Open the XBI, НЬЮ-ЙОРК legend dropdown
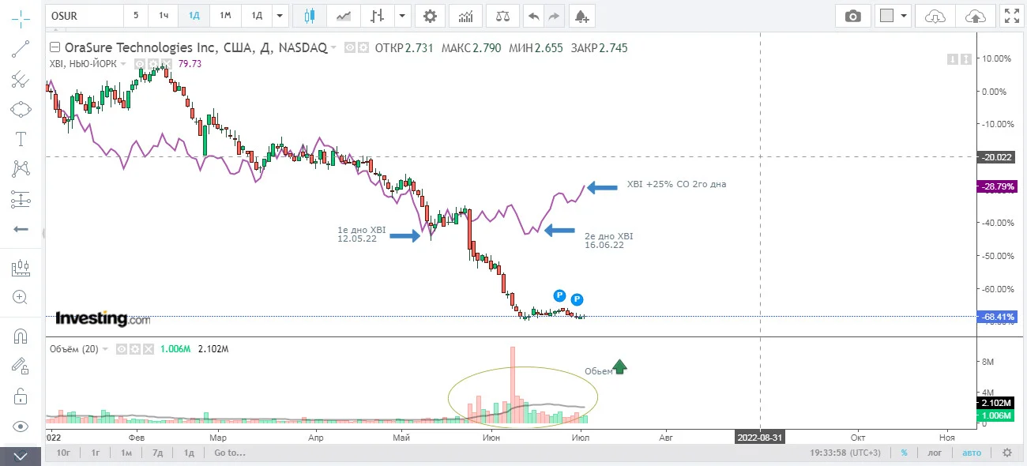Screen dimensions: 1027x466 click(122, 64)
